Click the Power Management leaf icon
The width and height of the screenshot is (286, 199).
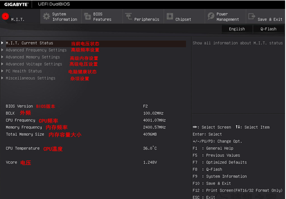pyautogui.click(x=211, y=17)
